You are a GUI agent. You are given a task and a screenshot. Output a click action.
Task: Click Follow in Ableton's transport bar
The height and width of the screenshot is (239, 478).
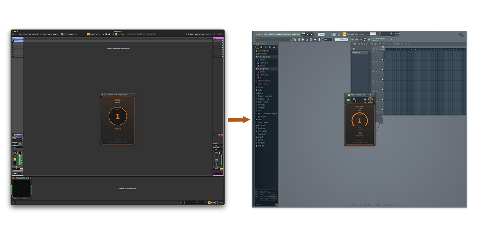[25, 34]
